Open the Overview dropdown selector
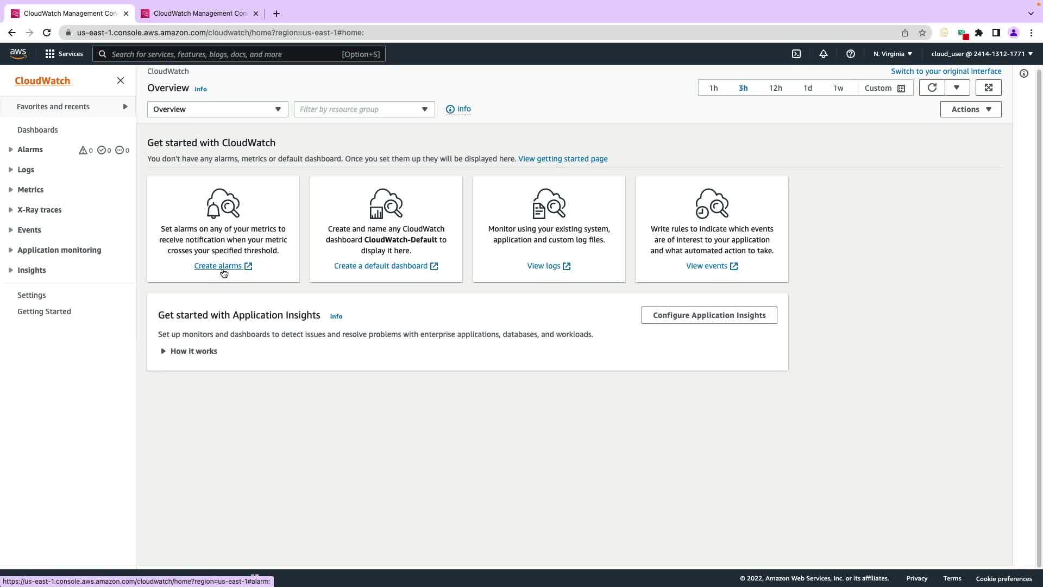This screenshot has height=587, width=1043. point(217,109)
